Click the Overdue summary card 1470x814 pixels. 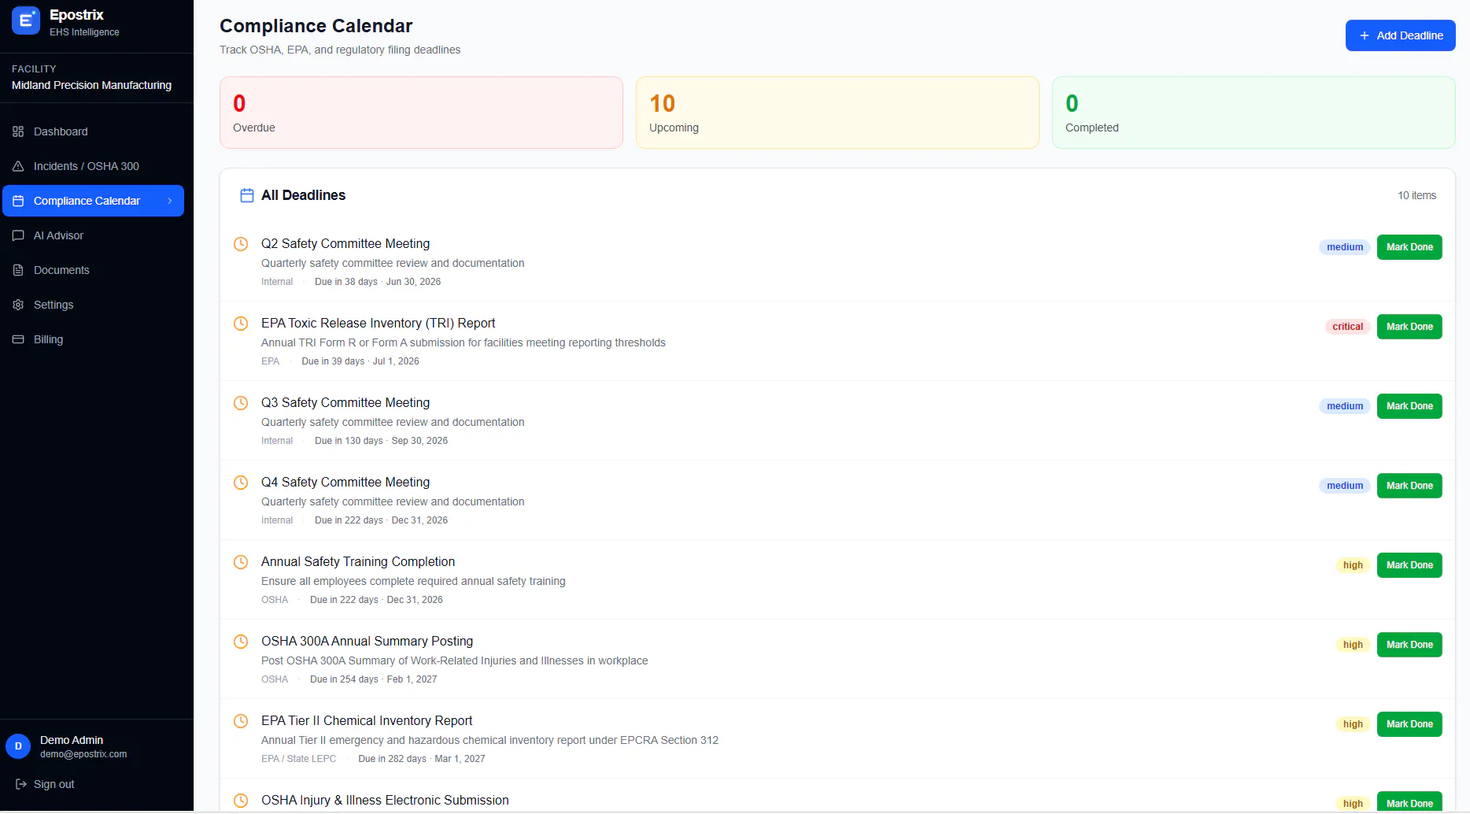[x=421, y=113]
